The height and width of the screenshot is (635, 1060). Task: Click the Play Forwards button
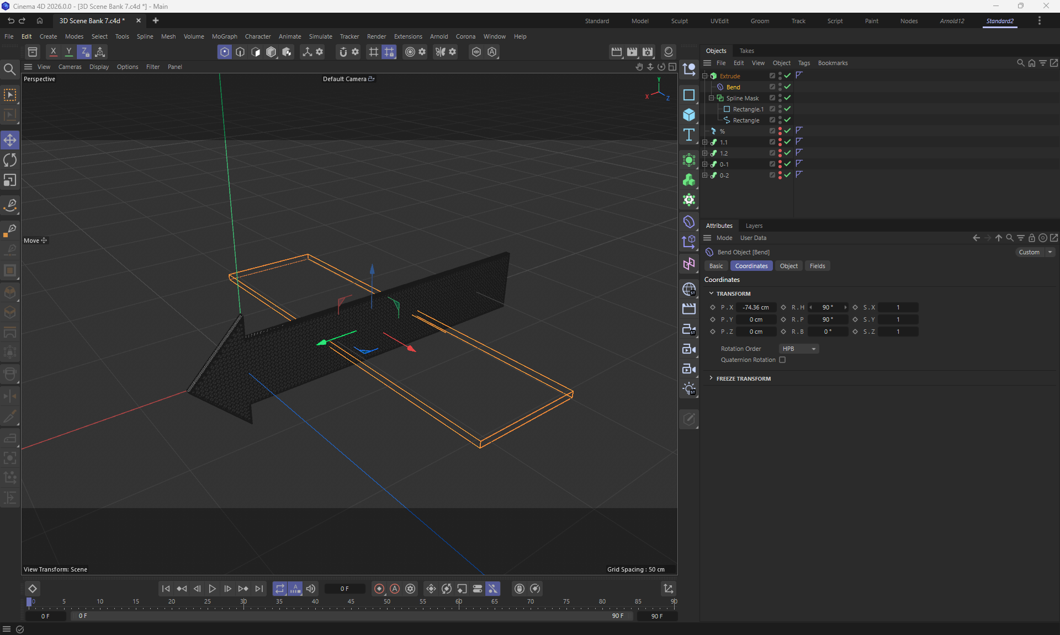point(212,589)
